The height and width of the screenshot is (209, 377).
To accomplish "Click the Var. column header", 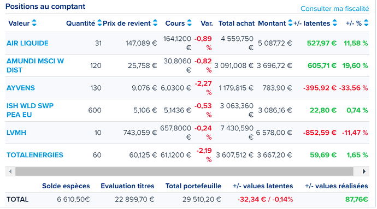I will 207,23.
